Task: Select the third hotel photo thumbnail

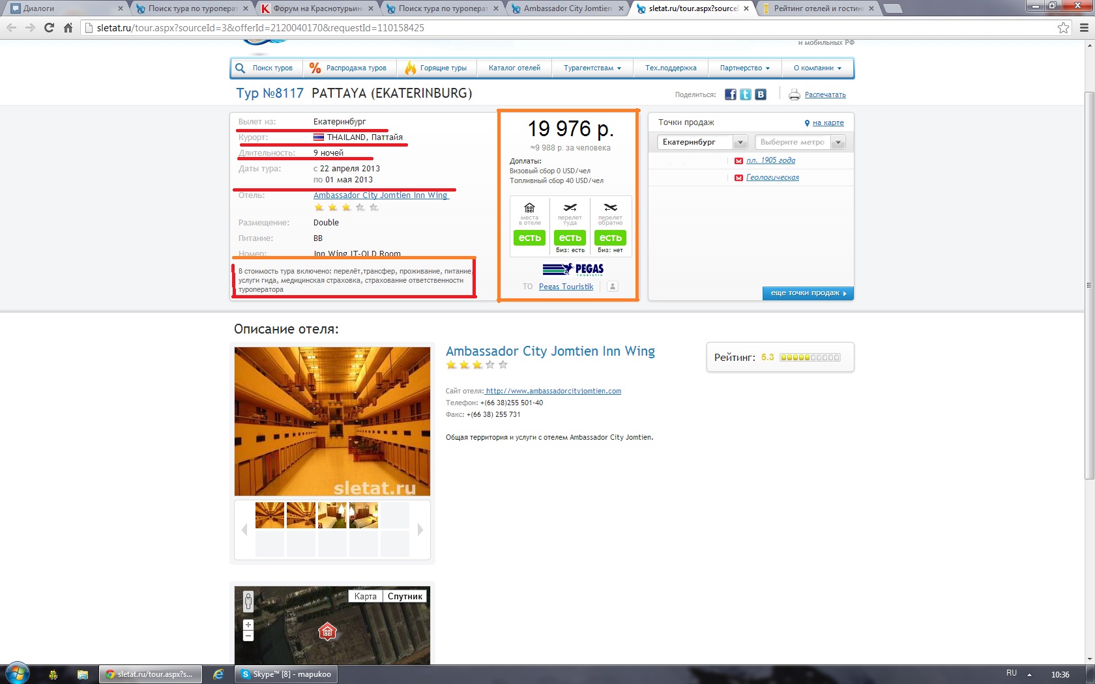Action: 332,515
